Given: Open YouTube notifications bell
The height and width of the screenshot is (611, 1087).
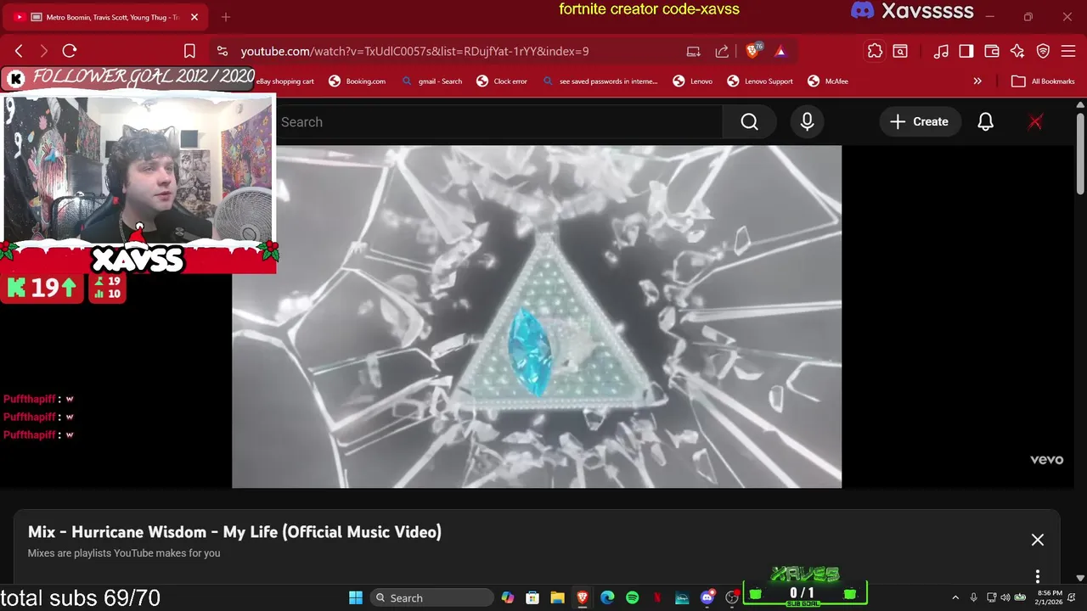Looking at the screenshot, I should pos(985,122).
